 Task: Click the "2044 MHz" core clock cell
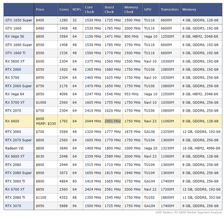coord(93,121)
